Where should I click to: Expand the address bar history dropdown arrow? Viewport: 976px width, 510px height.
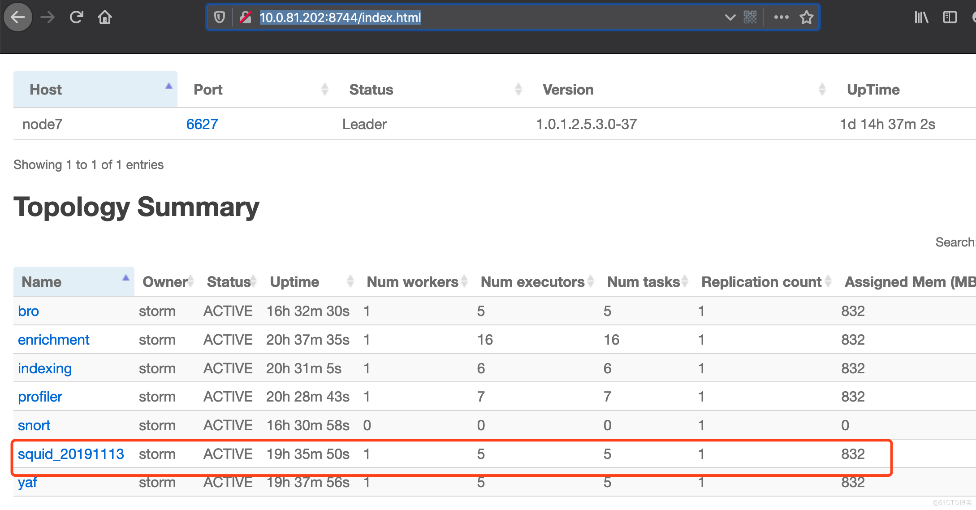pos(730,17)
